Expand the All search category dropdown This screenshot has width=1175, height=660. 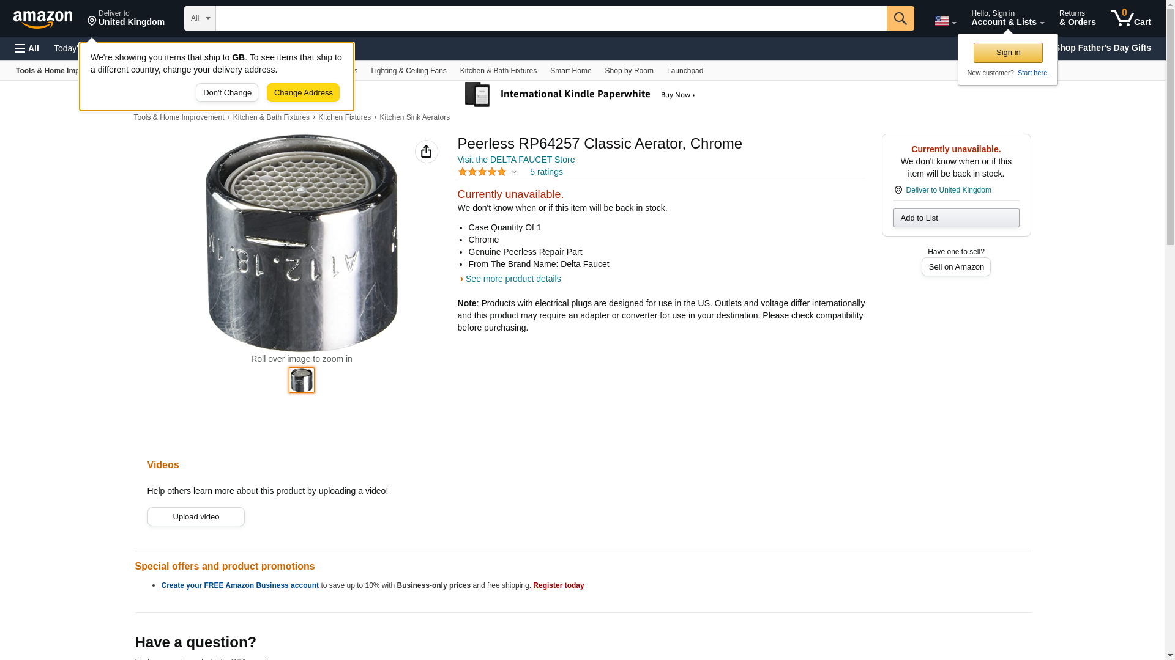point(200,18)
